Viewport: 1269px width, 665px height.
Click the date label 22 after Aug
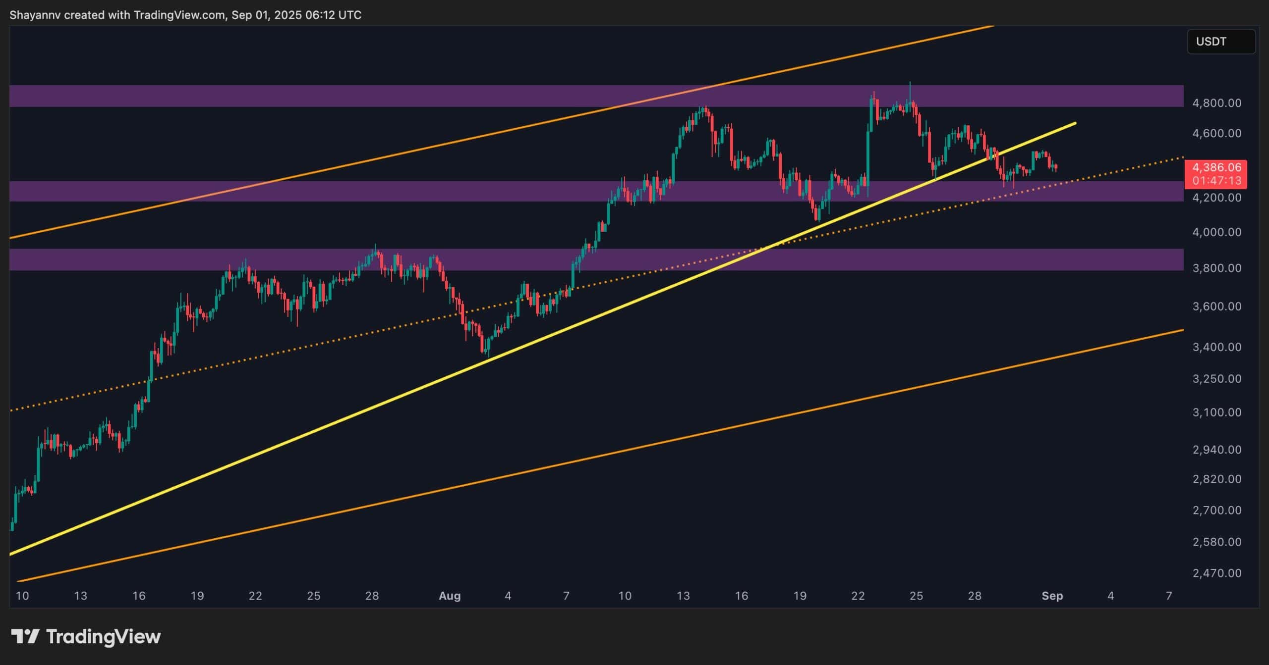tap(858, 596)
